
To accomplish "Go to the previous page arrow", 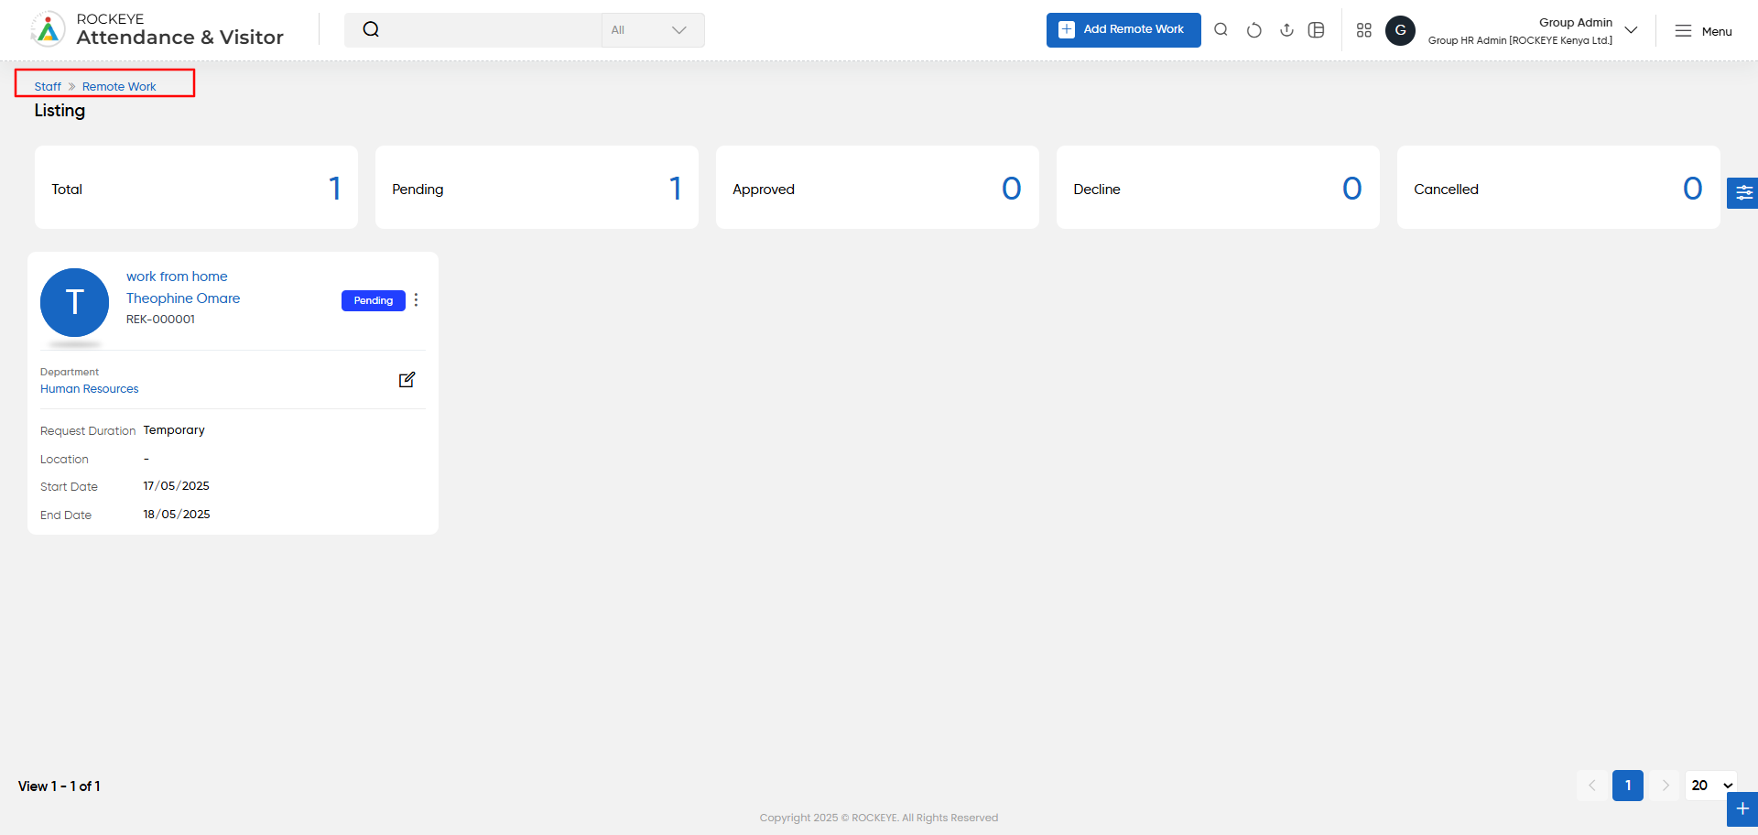I will (x=1591, y=786).
